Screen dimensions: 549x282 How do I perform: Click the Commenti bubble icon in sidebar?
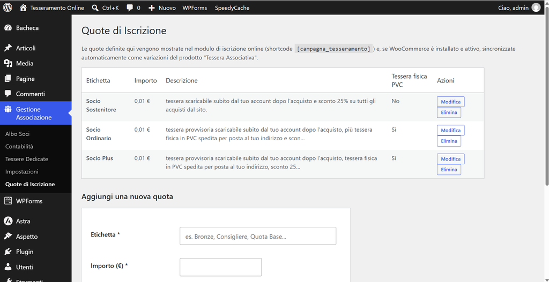click(x=8, y=94)
